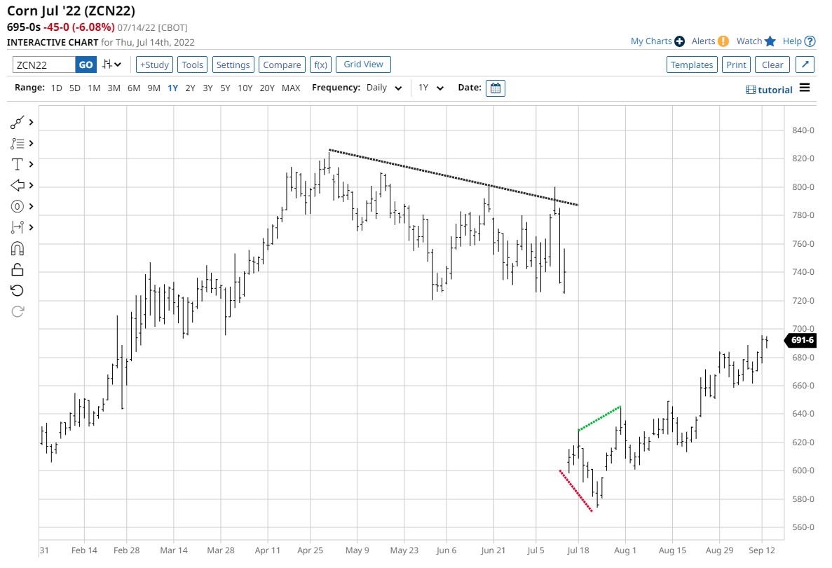This screenshot has height=568, width=832.
Task: Click the black dotted trendline
Action: 453,177
